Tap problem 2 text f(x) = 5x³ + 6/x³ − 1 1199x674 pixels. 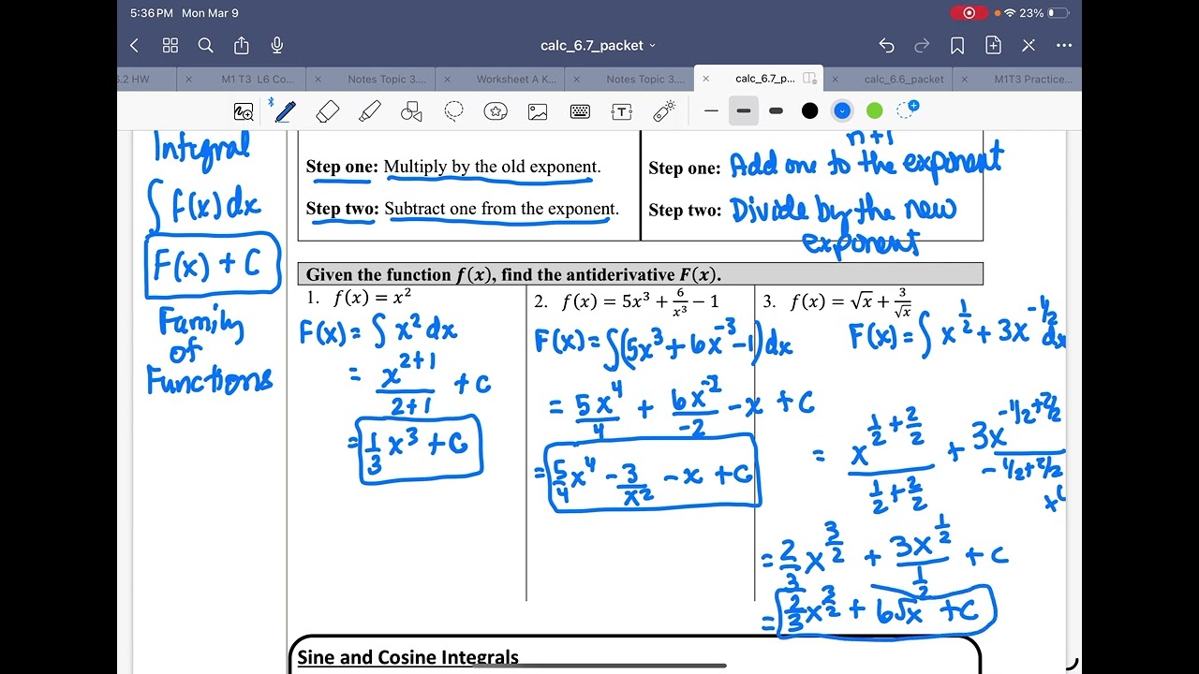coord(641,300)
